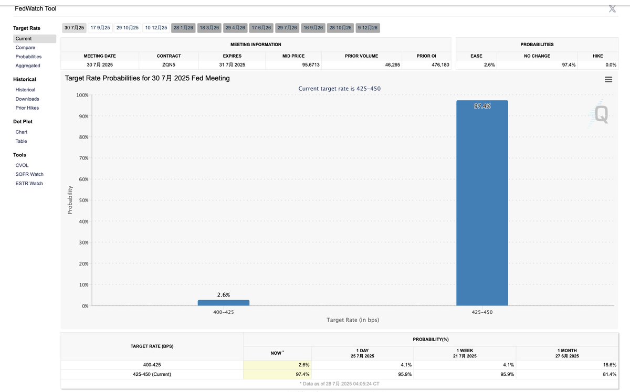Open the CVOL tool link
630x392 pixels.
click(22, 165)
